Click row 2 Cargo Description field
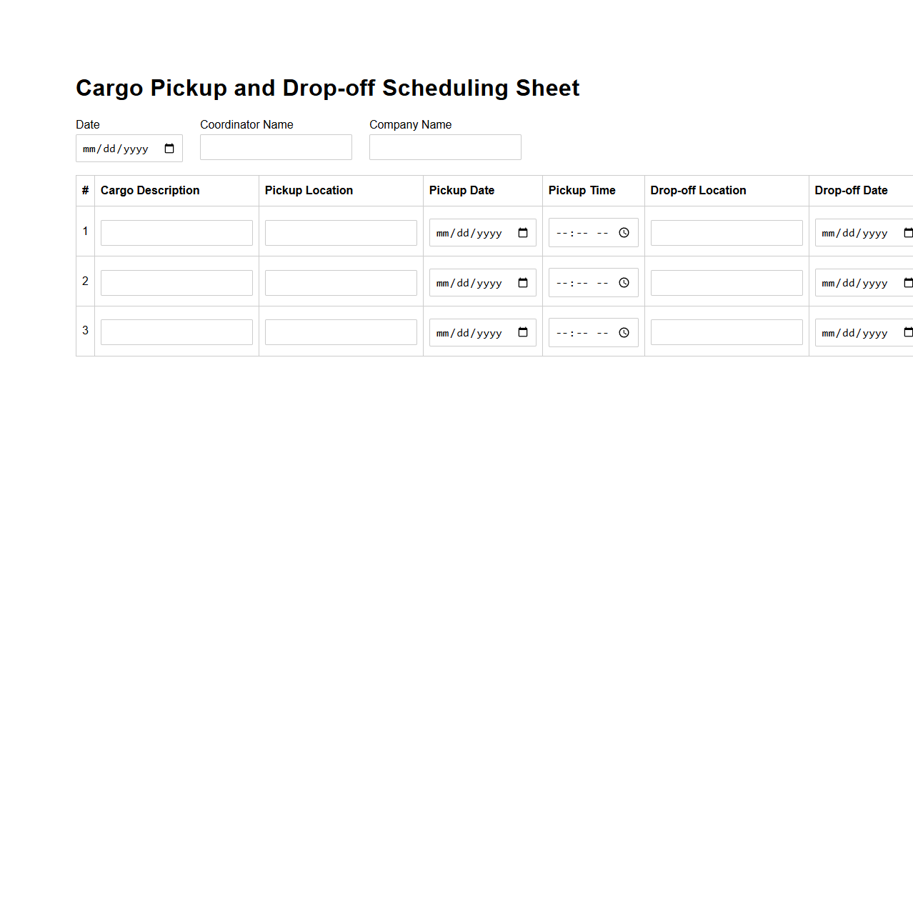This screenshot has width=913, height=918. tap(176, 282)
